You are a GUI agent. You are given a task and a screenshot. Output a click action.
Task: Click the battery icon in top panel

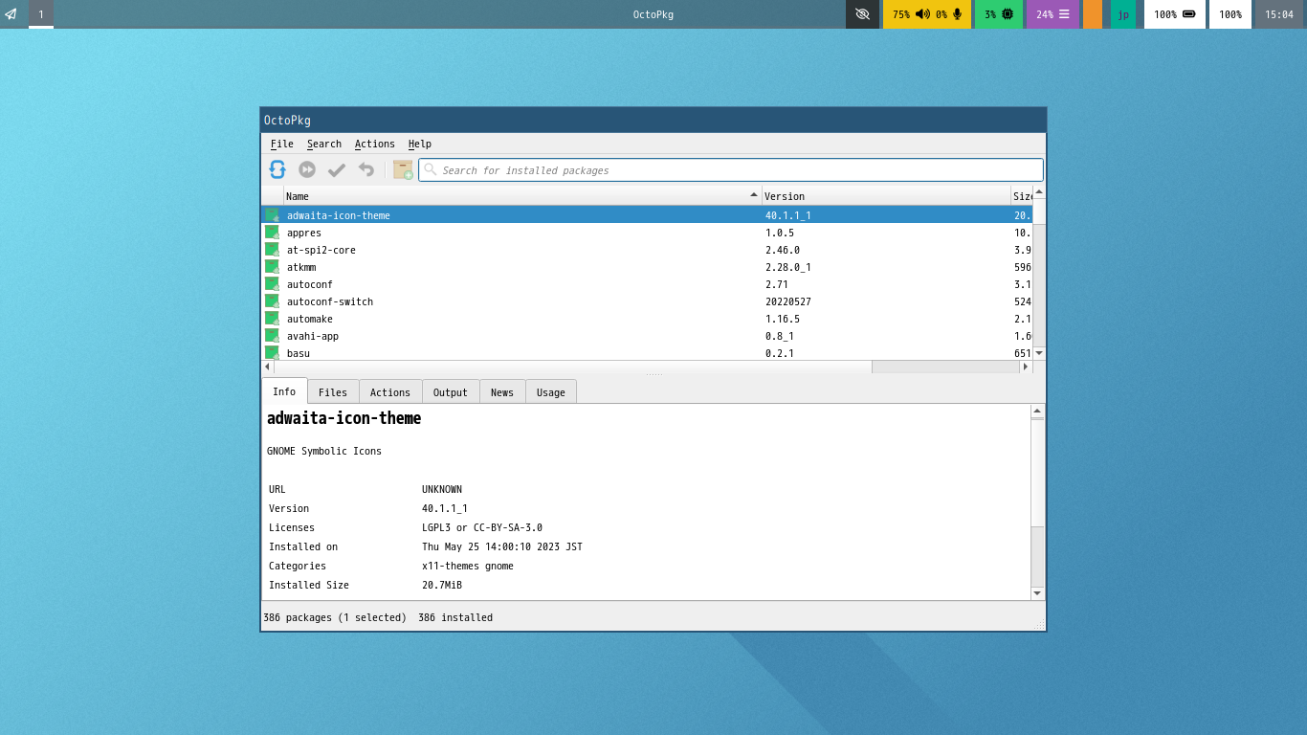tap(1189, 14)
